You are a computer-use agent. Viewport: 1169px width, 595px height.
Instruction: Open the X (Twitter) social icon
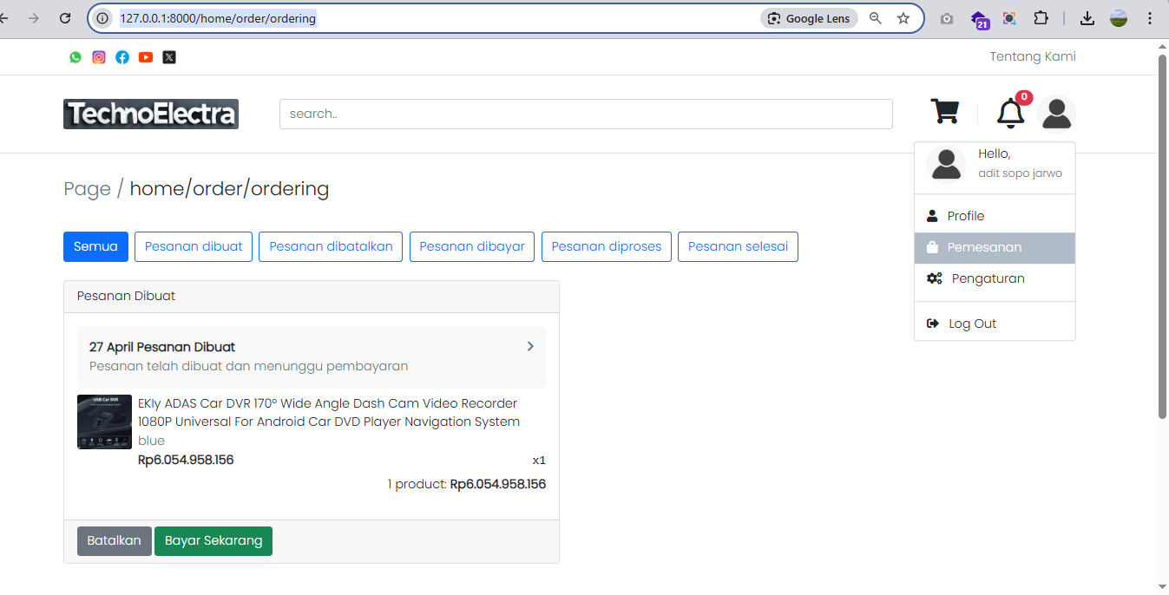169,57
